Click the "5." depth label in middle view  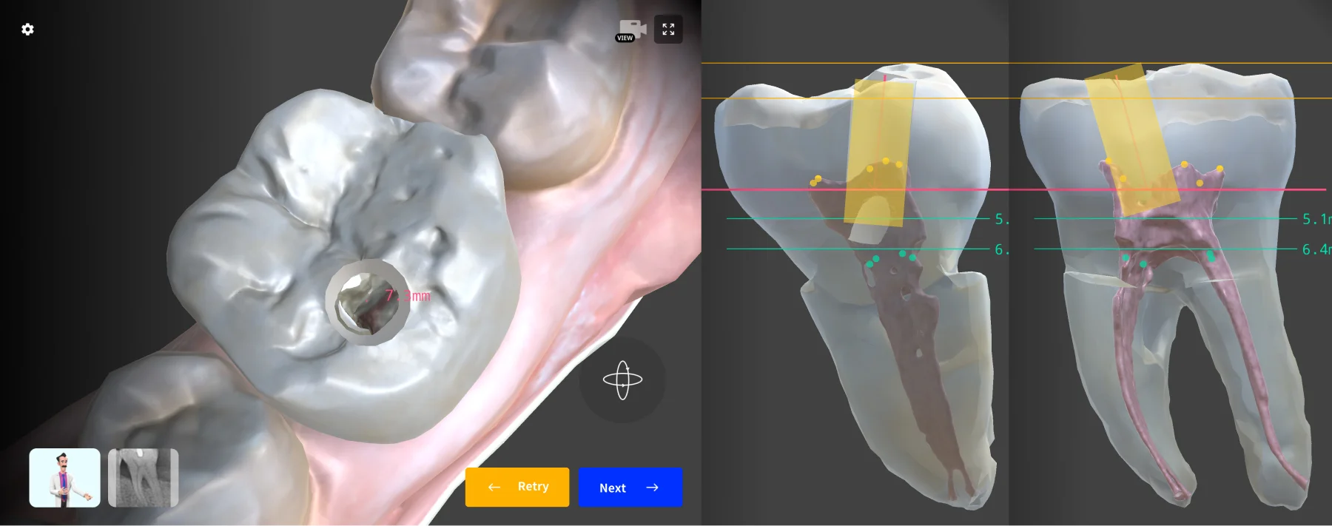pos(1002,219)
